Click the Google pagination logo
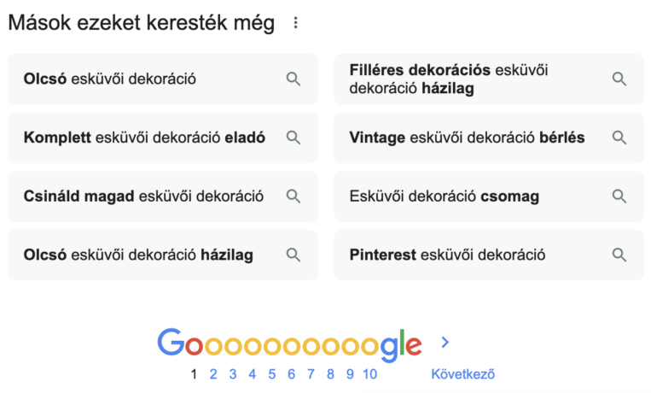 289,343
